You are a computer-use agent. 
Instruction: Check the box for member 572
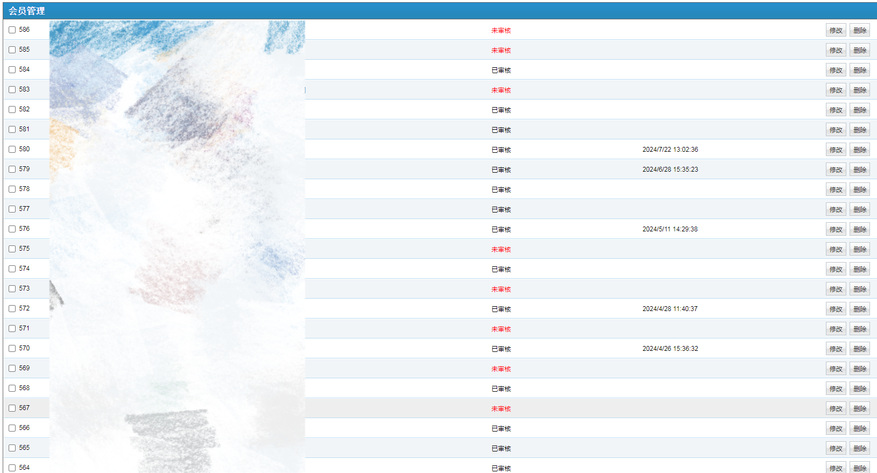tap(12, 309)
